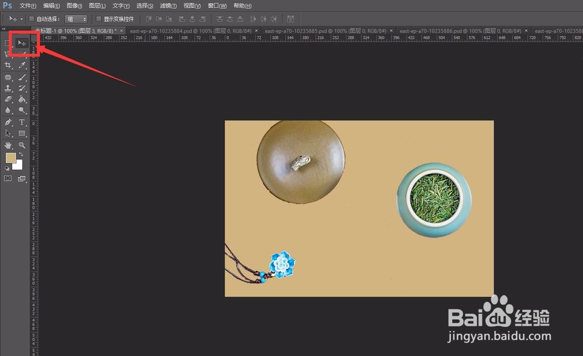Distribute bottom edges in options bar
The width and height of the screenshot is (583, 356).
pyautogui.click(x=240, y=19)
